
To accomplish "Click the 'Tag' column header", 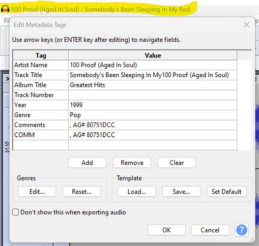I will (x=41, y=55).
